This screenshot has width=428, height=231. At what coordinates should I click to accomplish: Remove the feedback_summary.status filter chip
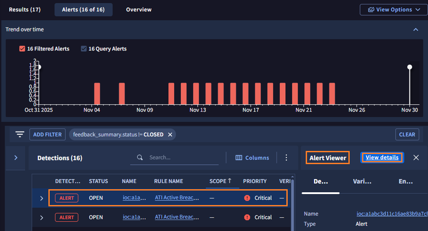170,135
